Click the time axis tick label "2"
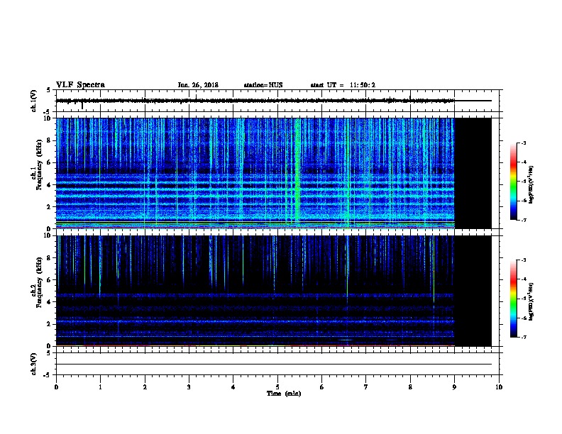The width and height of the screenshot is (562, 434). [145, 387]
